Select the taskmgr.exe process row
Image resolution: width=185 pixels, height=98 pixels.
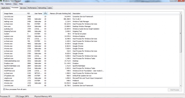pos(54,21)
